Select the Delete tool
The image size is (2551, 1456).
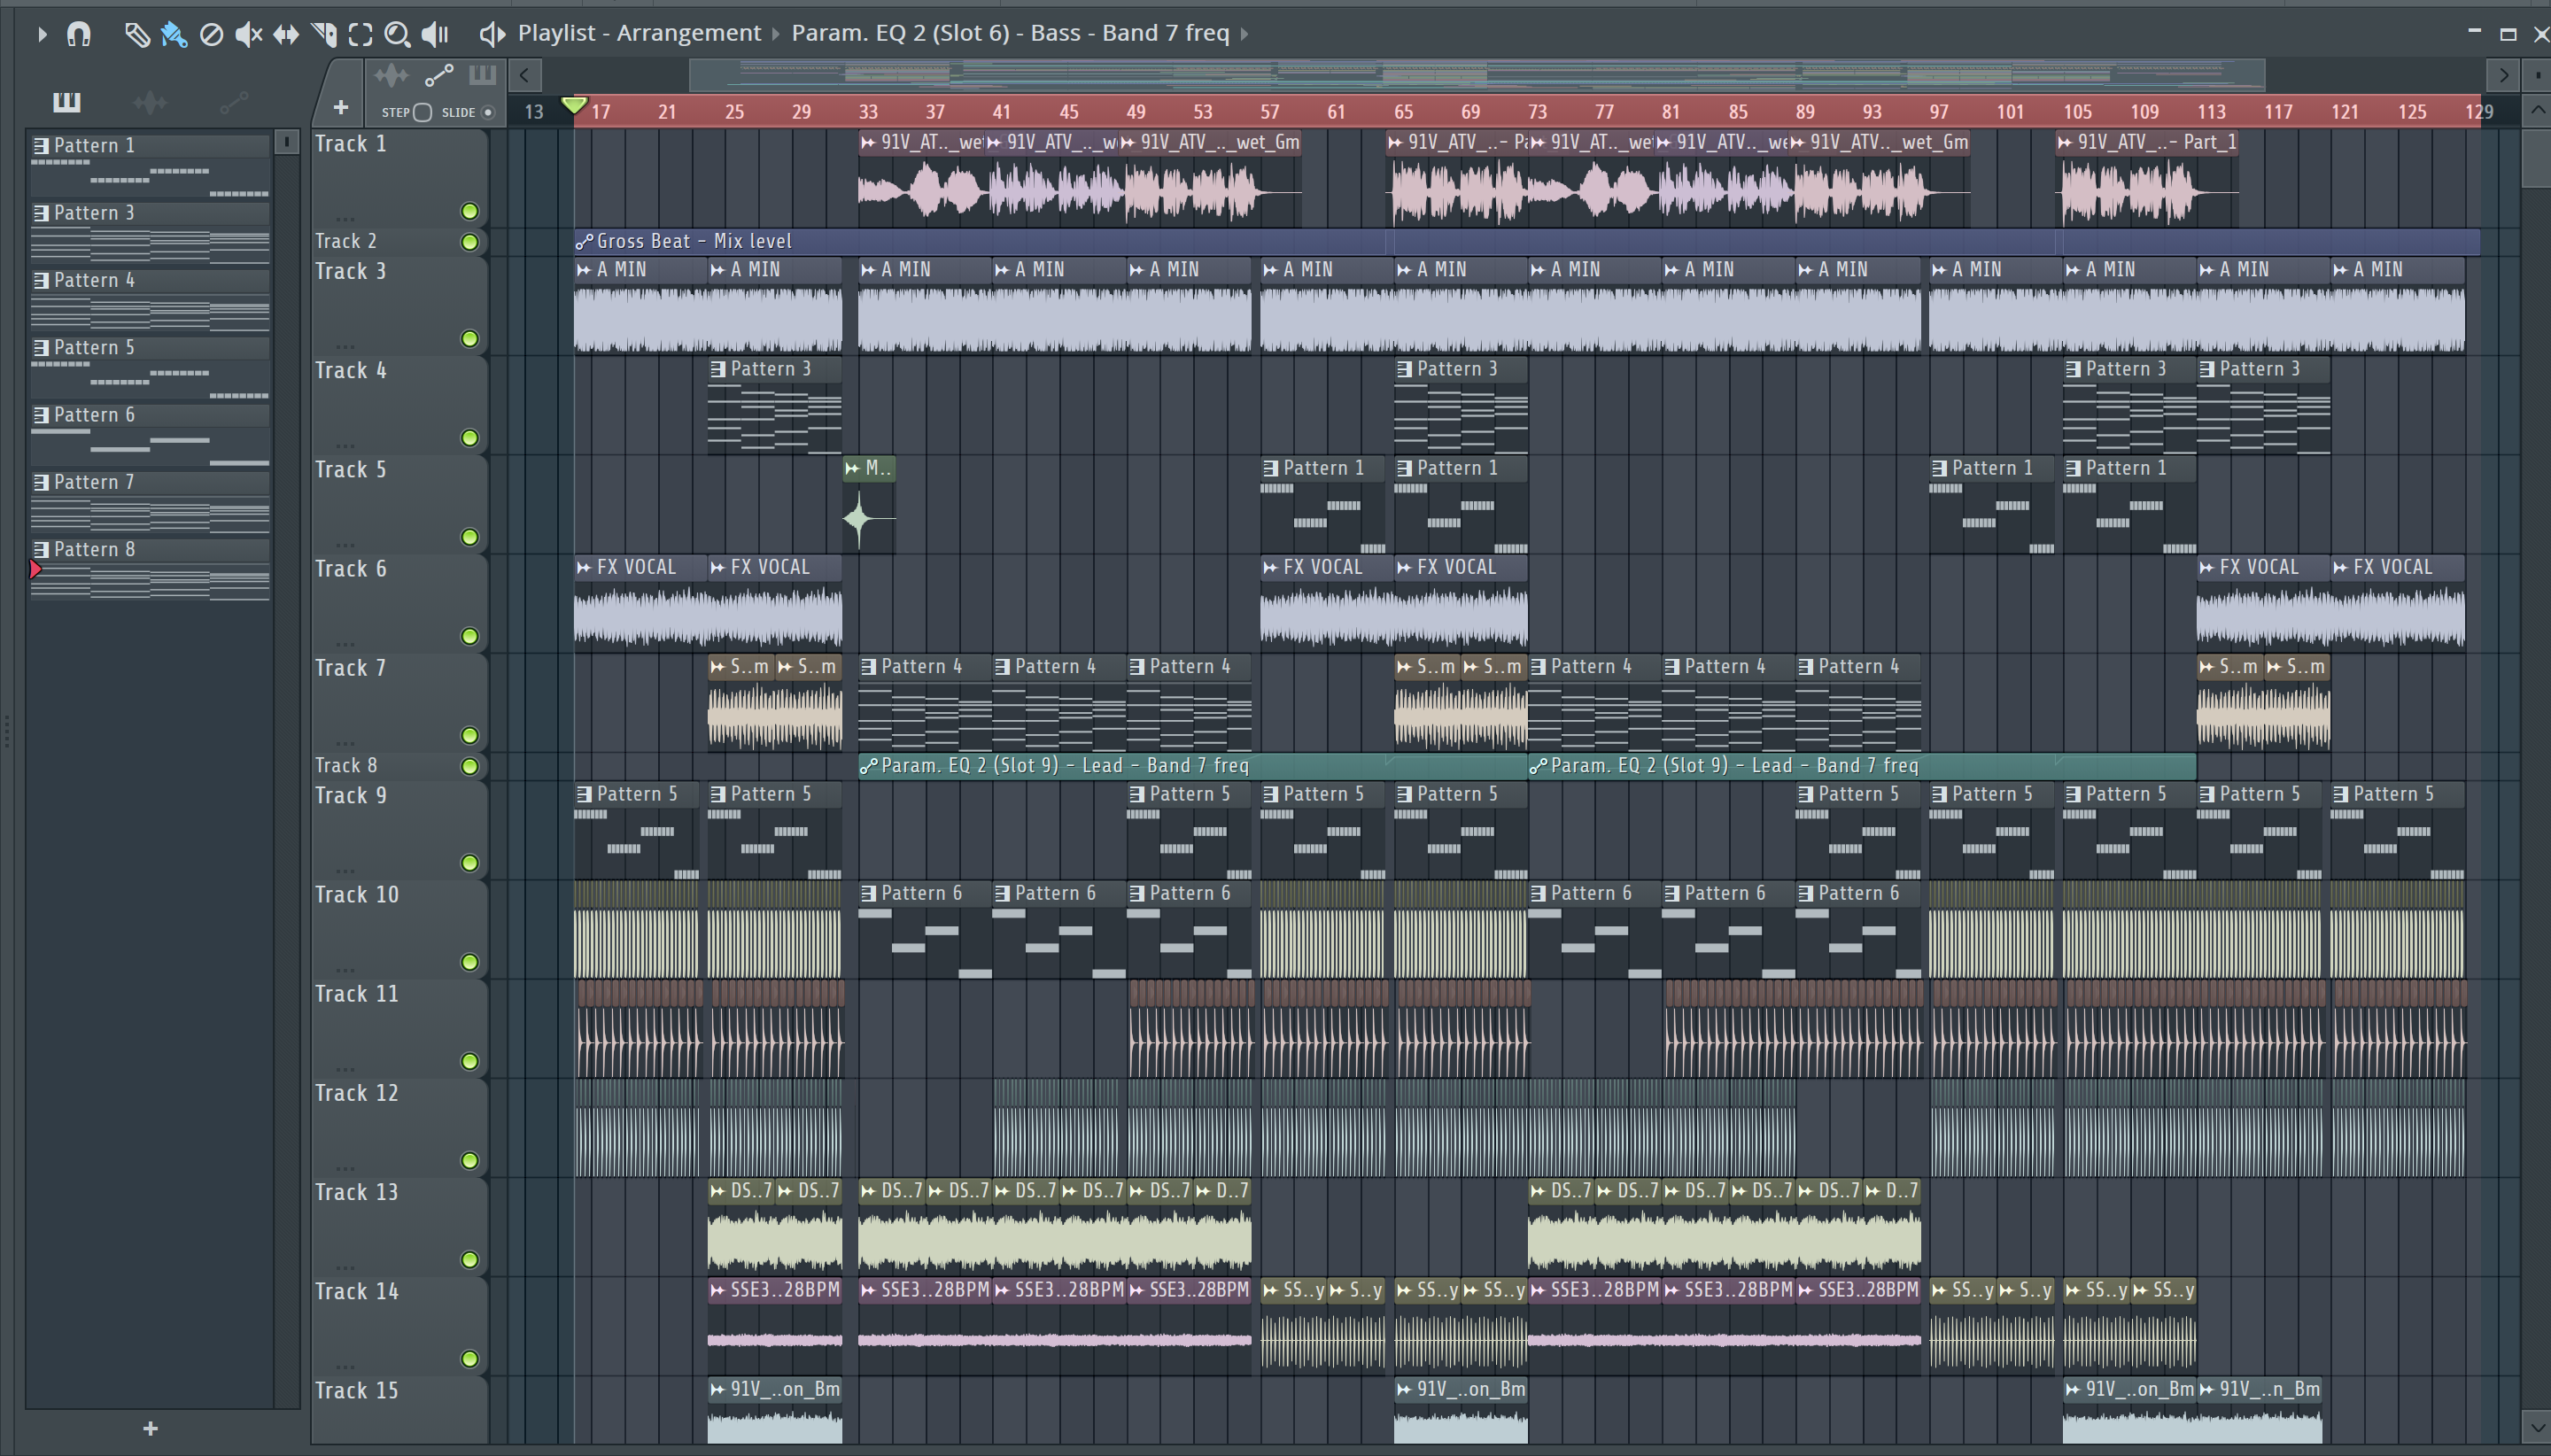211,34
